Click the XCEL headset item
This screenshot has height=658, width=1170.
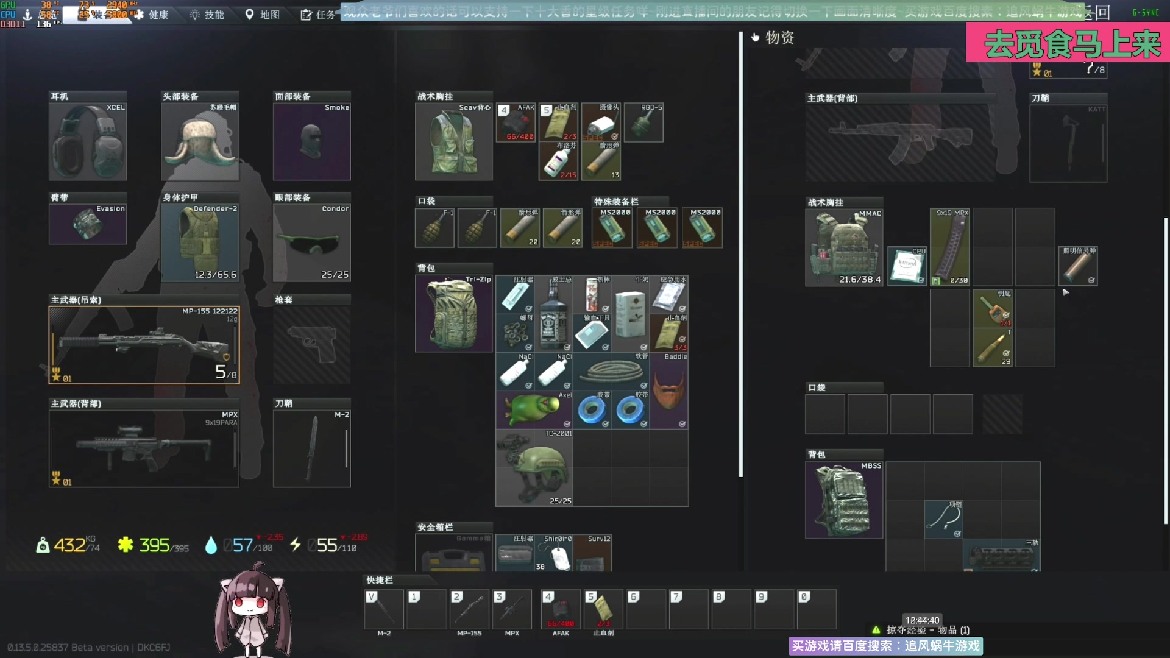click(88, 141)
